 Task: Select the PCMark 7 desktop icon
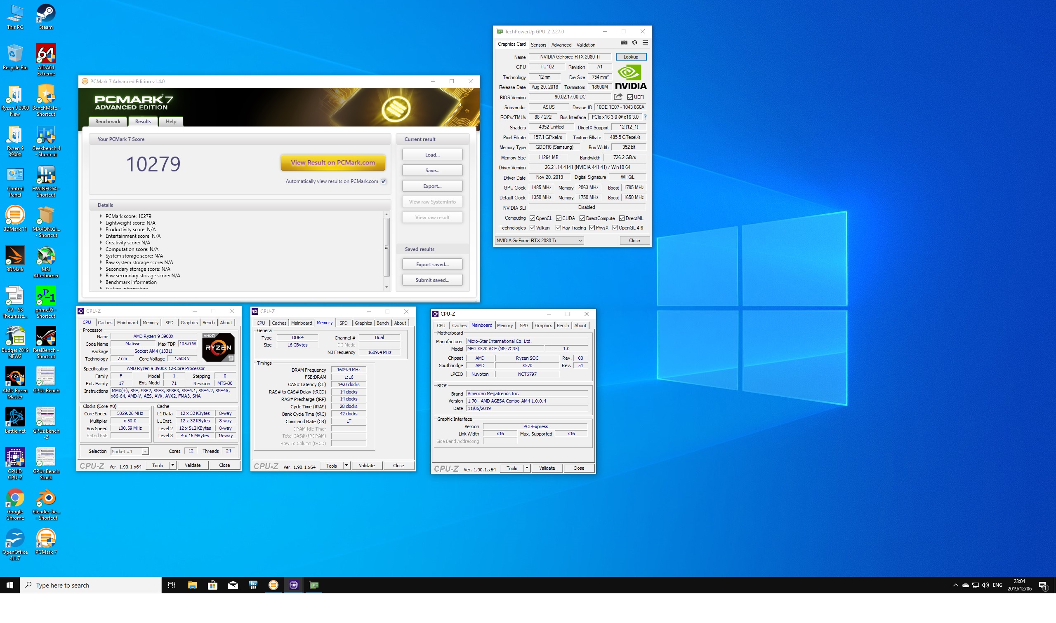[46, 541]
